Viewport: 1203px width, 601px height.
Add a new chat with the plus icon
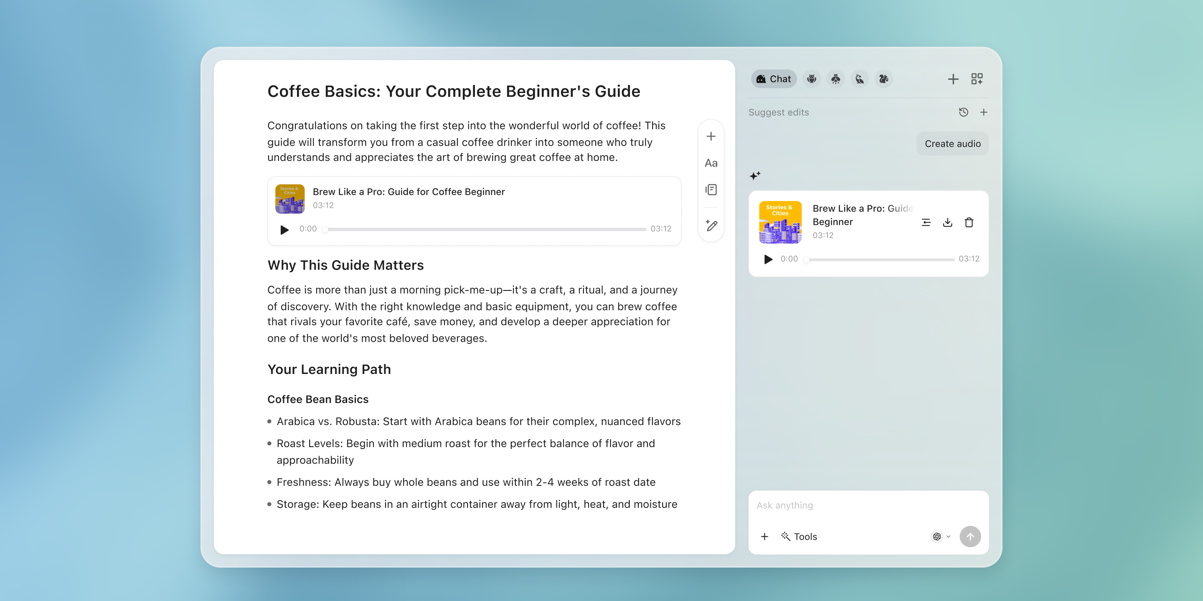coord(953,79)
